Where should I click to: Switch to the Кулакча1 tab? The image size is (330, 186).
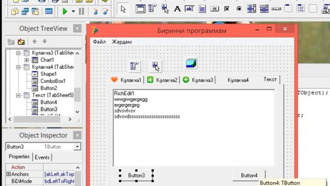point(126,80)
